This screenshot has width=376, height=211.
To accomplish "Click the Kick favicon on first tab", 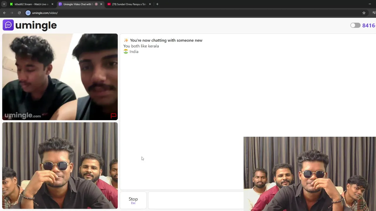I will (x=11, y=4).
